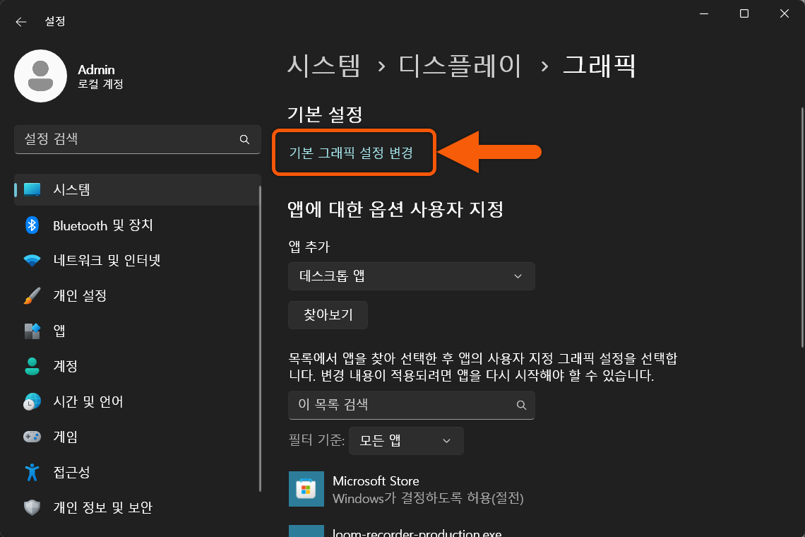Expand the search icon in 설정 검색

(244, 139)
